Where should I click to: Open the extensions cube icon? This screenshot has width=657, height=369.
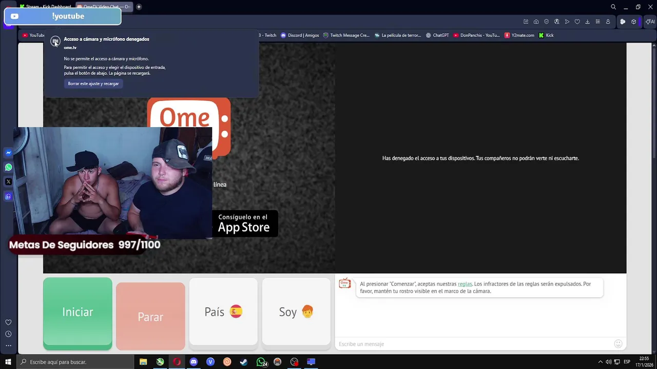click(x=633, y=22)
